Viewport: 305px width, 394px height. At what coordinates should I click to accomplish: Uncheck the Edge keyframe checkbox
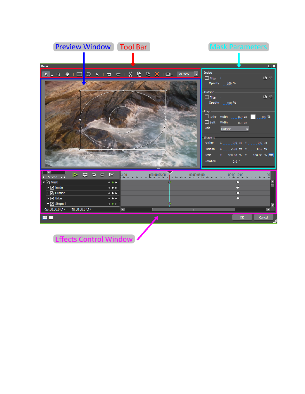click(52, 198)
